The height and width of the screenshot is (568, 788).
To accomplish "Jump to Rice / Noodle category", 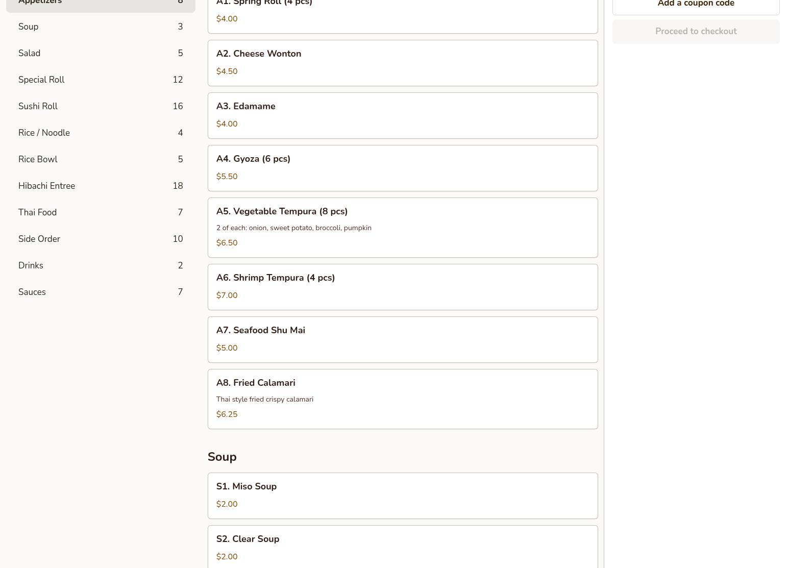I will (100, 133).
